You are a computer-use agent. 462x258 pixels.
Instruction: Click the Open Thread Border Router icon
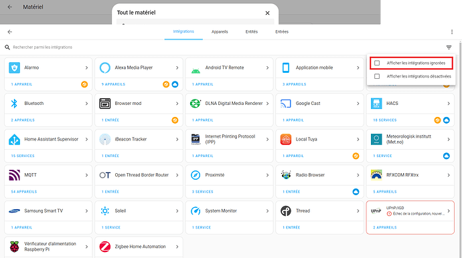[105, 175]
